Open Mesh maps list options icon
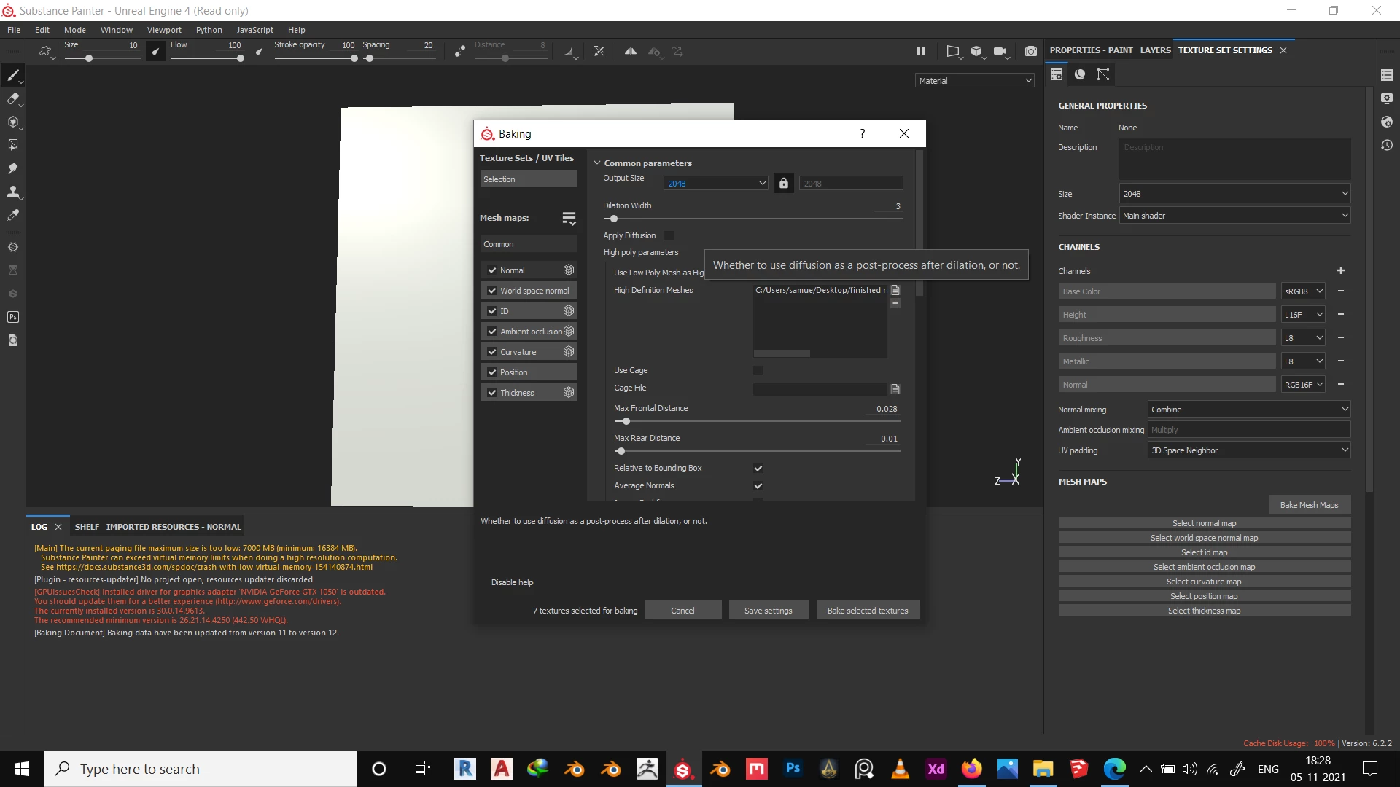This screenshot has width=1400, height=787. 569,218
